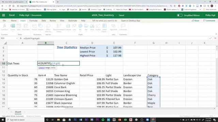Click the Recommended Charts icon
218x122 pixels.
(59, 28)
